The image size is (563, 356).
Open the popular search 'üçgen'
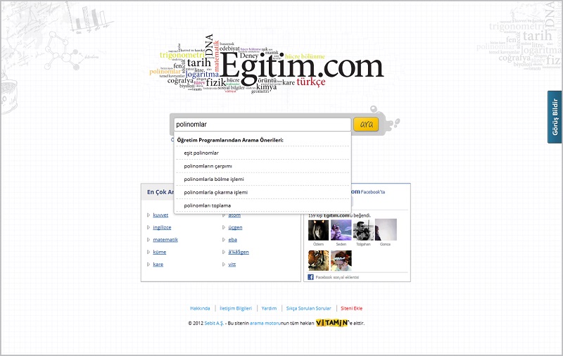[235, 227]
